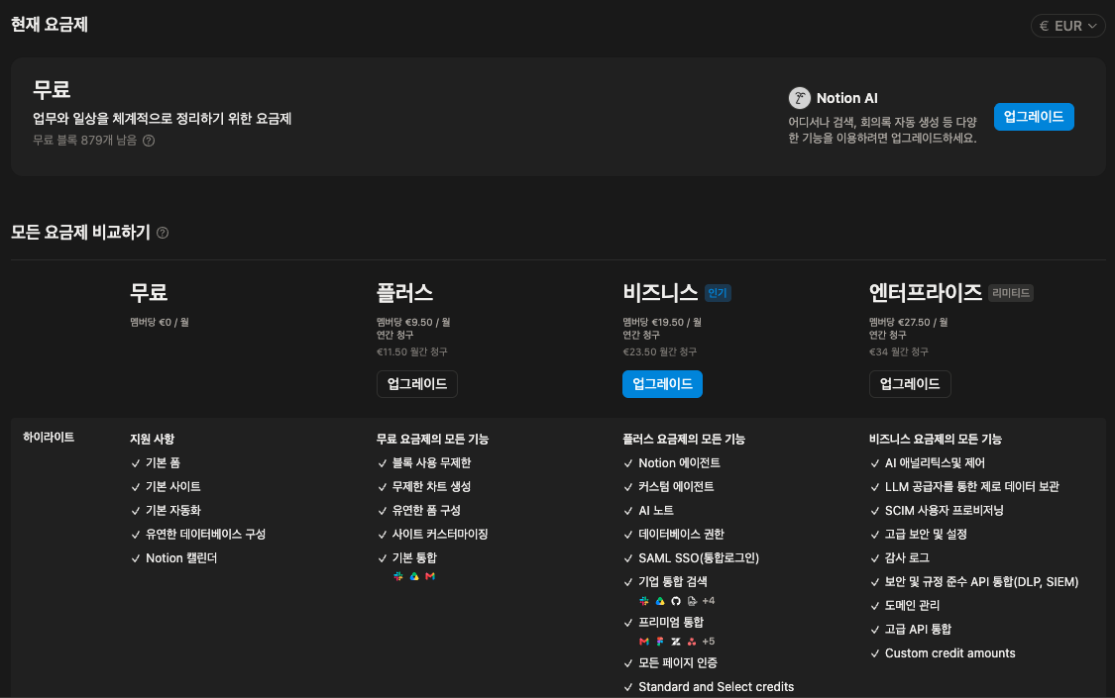
Task: Click 현재 요금제 section title
Action: click(x=50, y=25)
